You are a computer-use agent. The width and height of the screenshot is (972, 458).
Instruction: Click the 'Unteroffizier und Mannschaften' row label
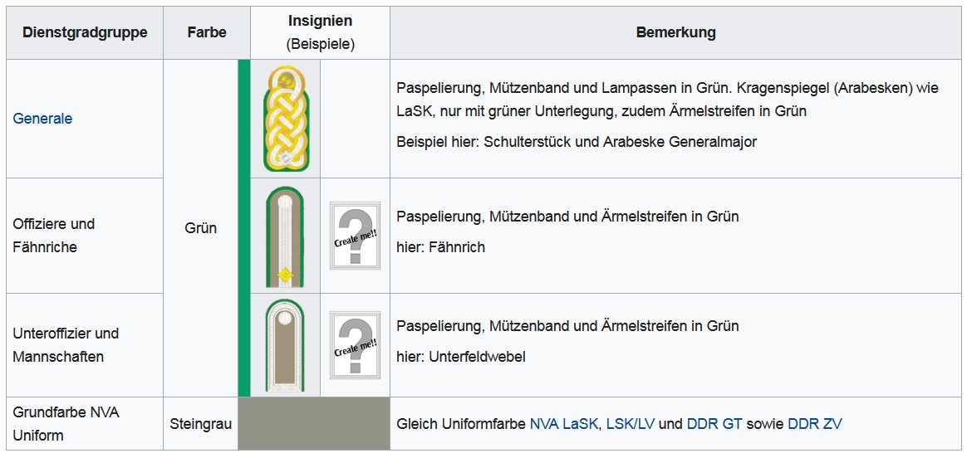pos(66,345)
